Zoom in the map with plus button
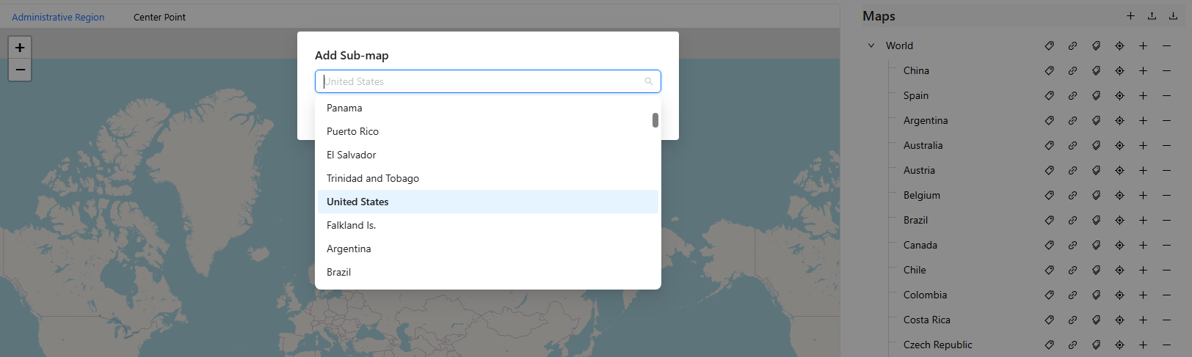1192x357 pixels. (x=20, y=48)
